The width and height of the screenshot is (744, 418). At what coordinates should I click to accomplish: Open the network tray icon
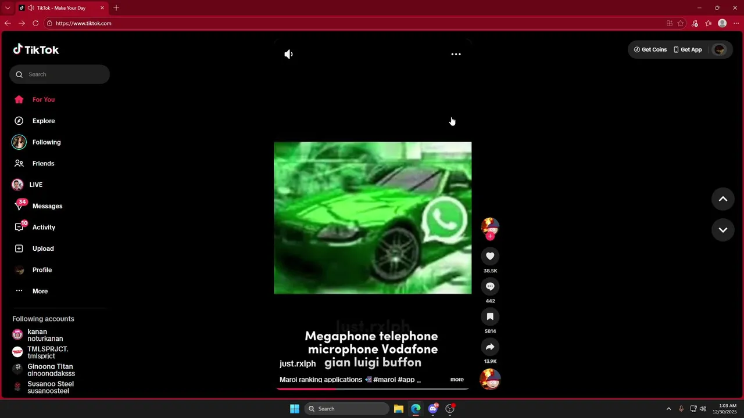[693, 409]
